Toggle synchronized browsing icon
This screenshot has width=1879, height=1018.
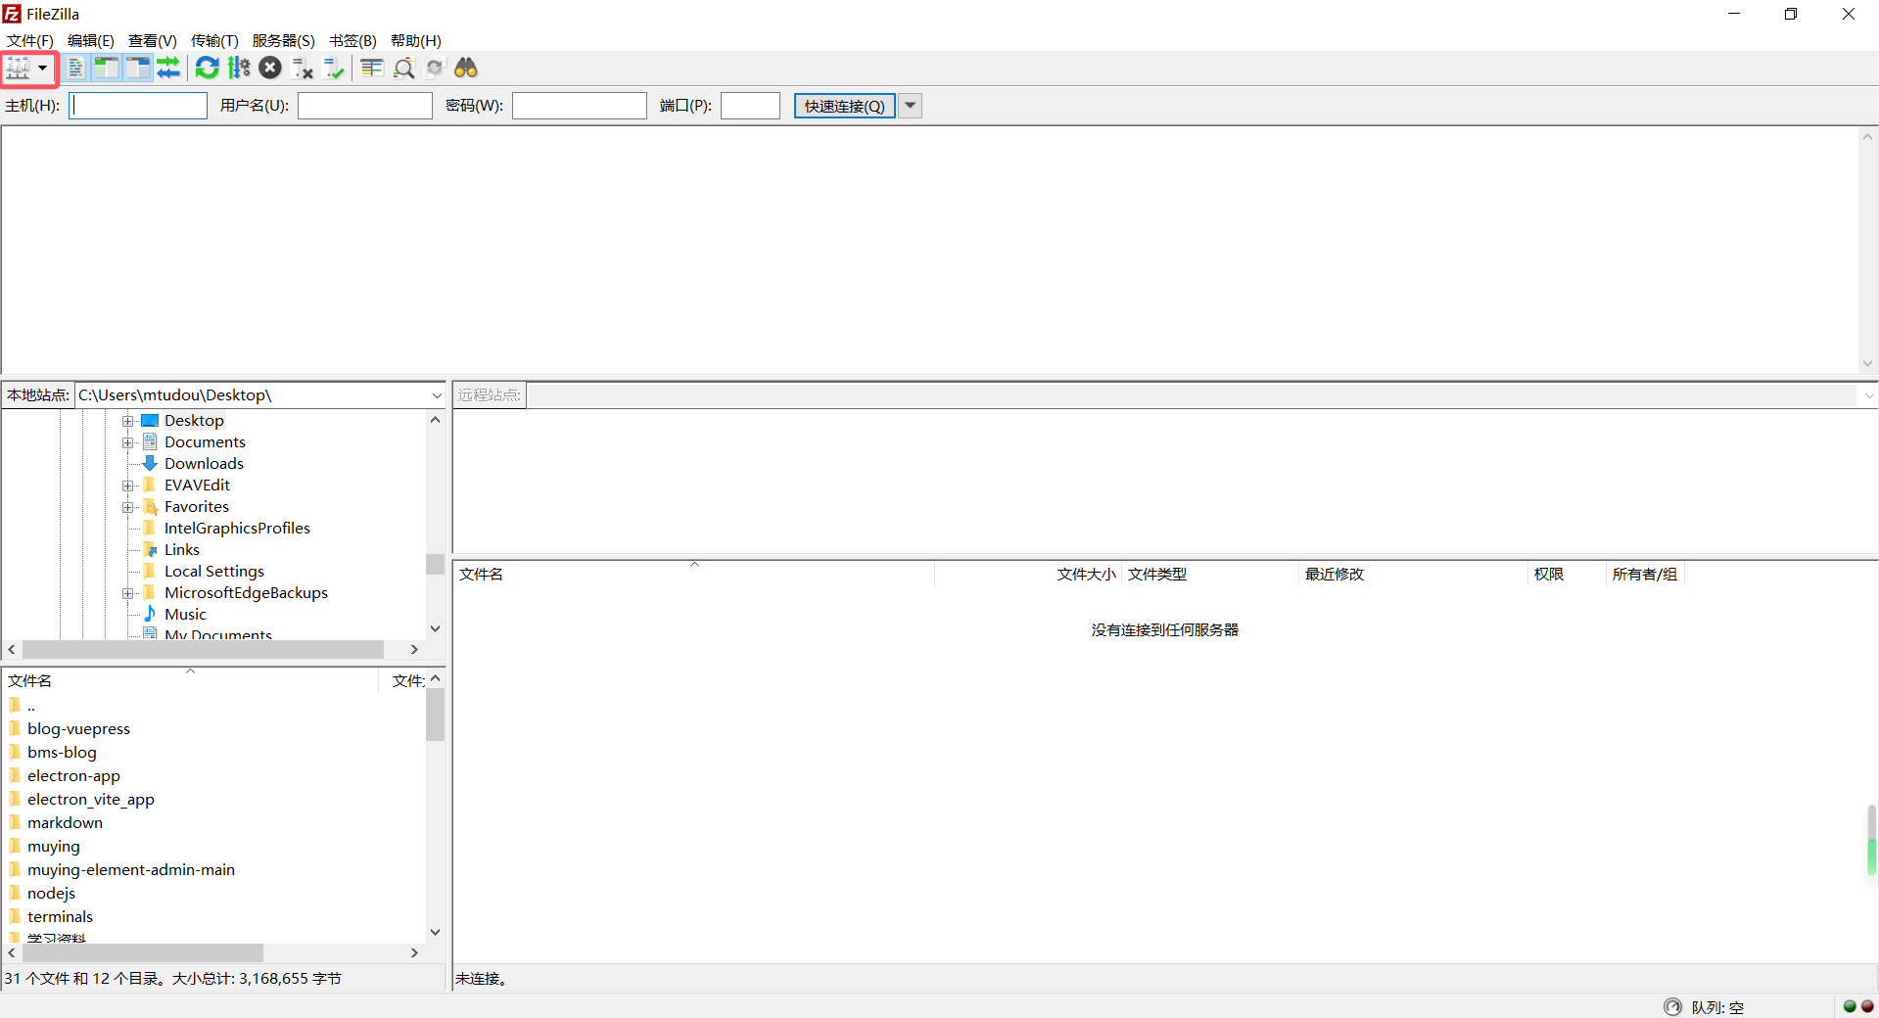click(x=435, y=68)
